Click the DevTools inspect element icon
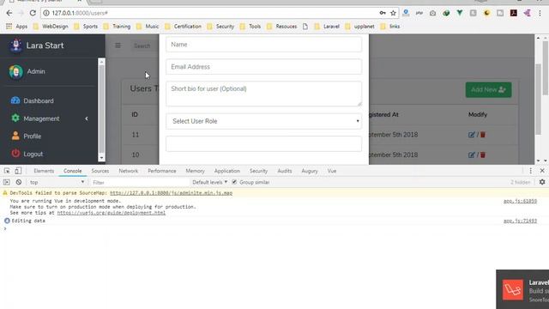Image resolution: width=549 pixels, height=309 pixels. click(7, 171)
